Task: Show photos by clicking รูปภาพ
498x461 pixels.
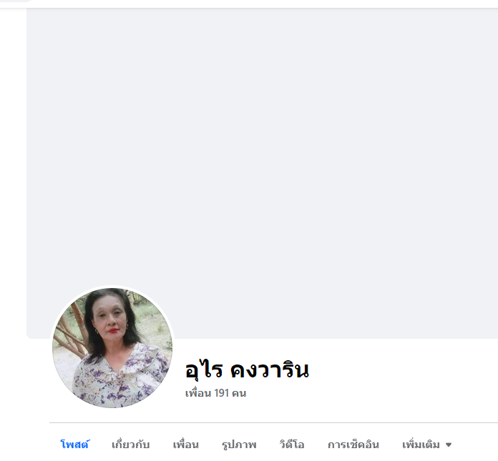Action: [x=239, y=444]
